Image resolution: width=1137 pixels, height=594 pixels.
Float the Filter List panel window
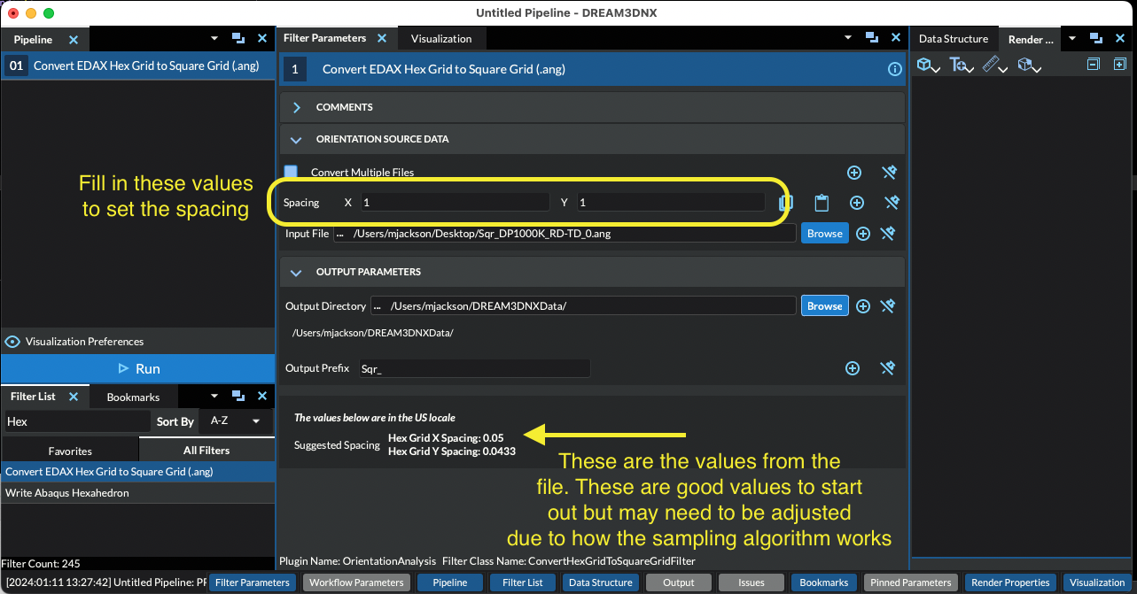[238, 397]
